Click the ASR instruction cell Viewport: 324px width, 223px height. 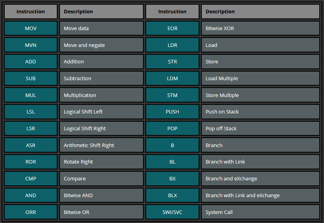[31, 145]
